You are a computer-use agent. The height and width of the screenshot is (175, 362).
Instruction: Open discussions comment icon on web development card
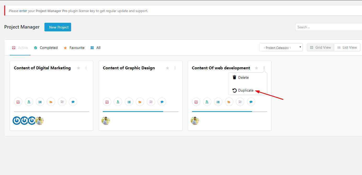pos(251,102)
